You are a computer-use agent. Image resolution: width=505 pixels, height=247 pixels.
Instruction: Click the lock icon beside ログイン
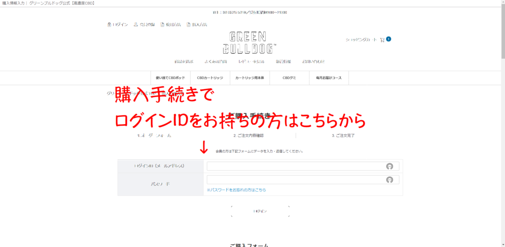tap(109, 25)
